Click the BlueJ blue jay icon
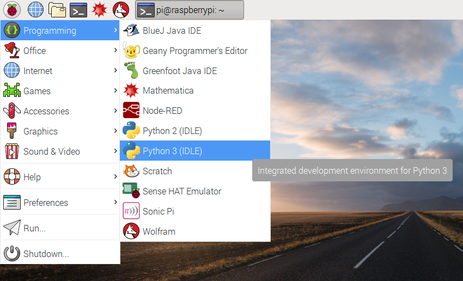This screenshot has width=463, height=281. pyautogui.click(x=131, y=30)
